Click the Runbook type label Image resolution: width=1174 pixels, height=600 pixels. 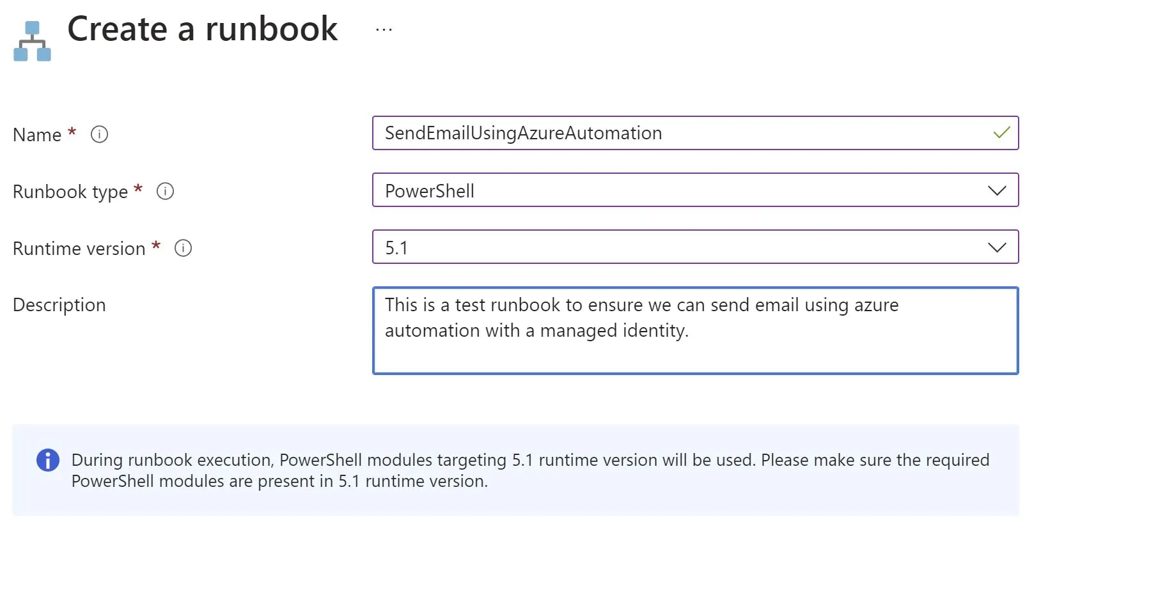pos(70,192)
